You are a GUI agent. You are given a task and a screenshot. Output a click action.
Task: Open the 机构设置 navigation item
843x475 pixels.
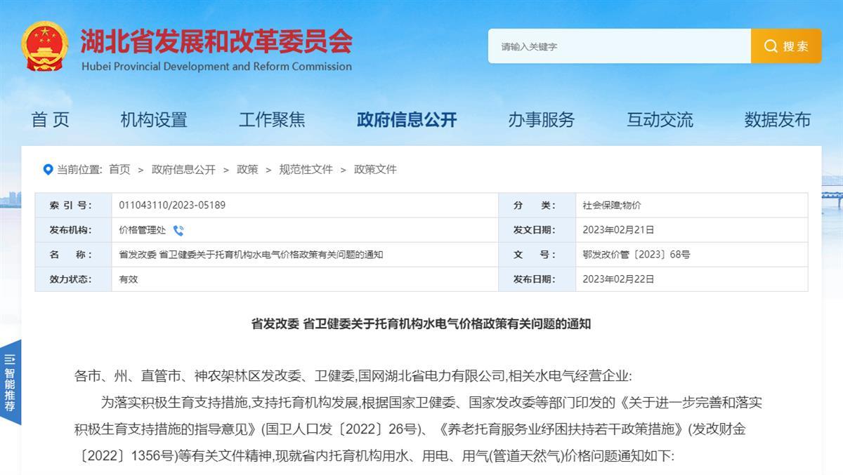tap(154, 120)
